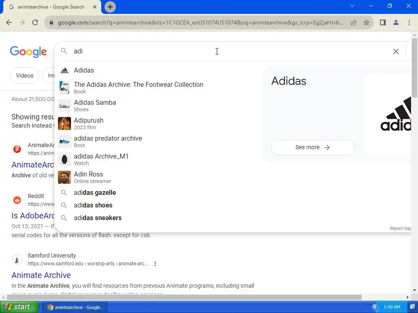The height and width of the screenshot is (313, 418).
Task: Click the search magnifier icon in search box
Action: point(64,51)
